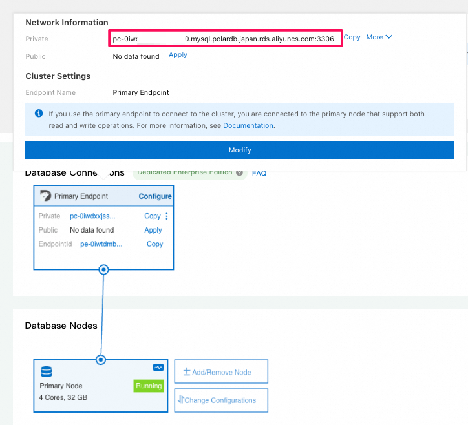
Task: Click the Add/Remove Node button
Action: pos(221,371)
